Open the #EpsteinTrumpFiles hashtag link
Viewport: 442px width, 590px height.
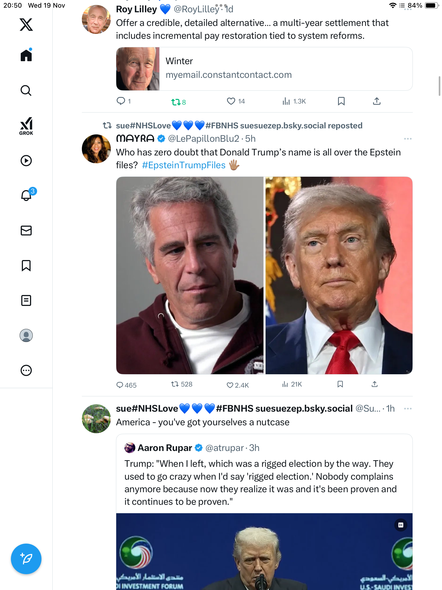184,165
